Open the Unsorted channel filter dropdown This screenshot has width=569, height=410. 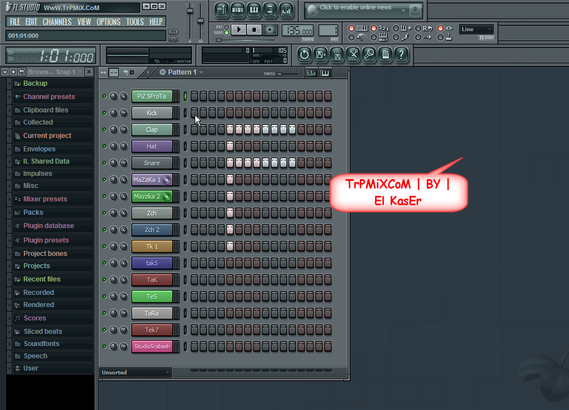coord(135,373)
